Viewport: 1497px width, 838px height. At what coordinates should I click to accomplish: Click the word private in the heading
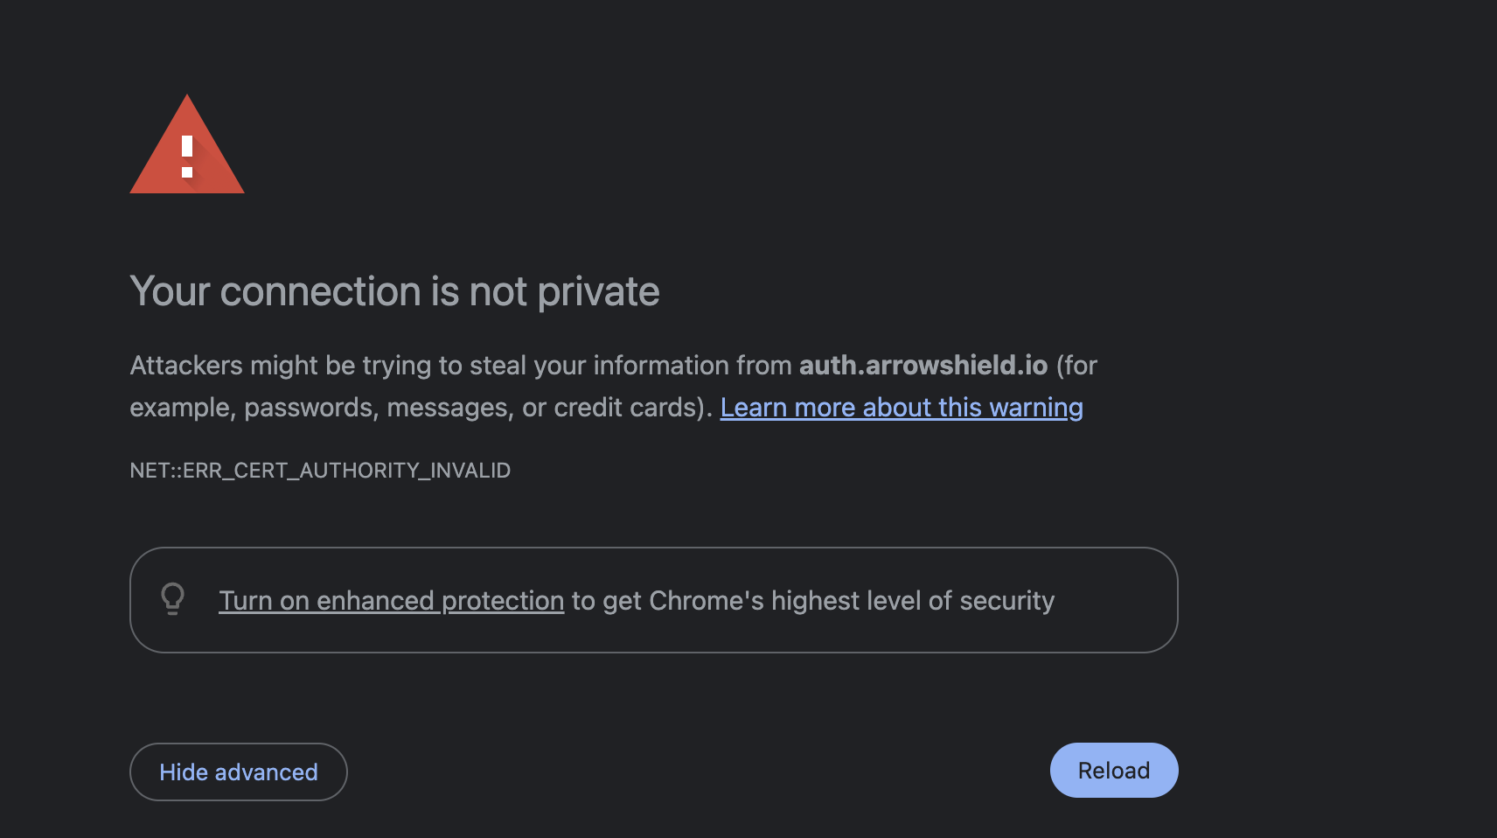(x=598, y=291)
